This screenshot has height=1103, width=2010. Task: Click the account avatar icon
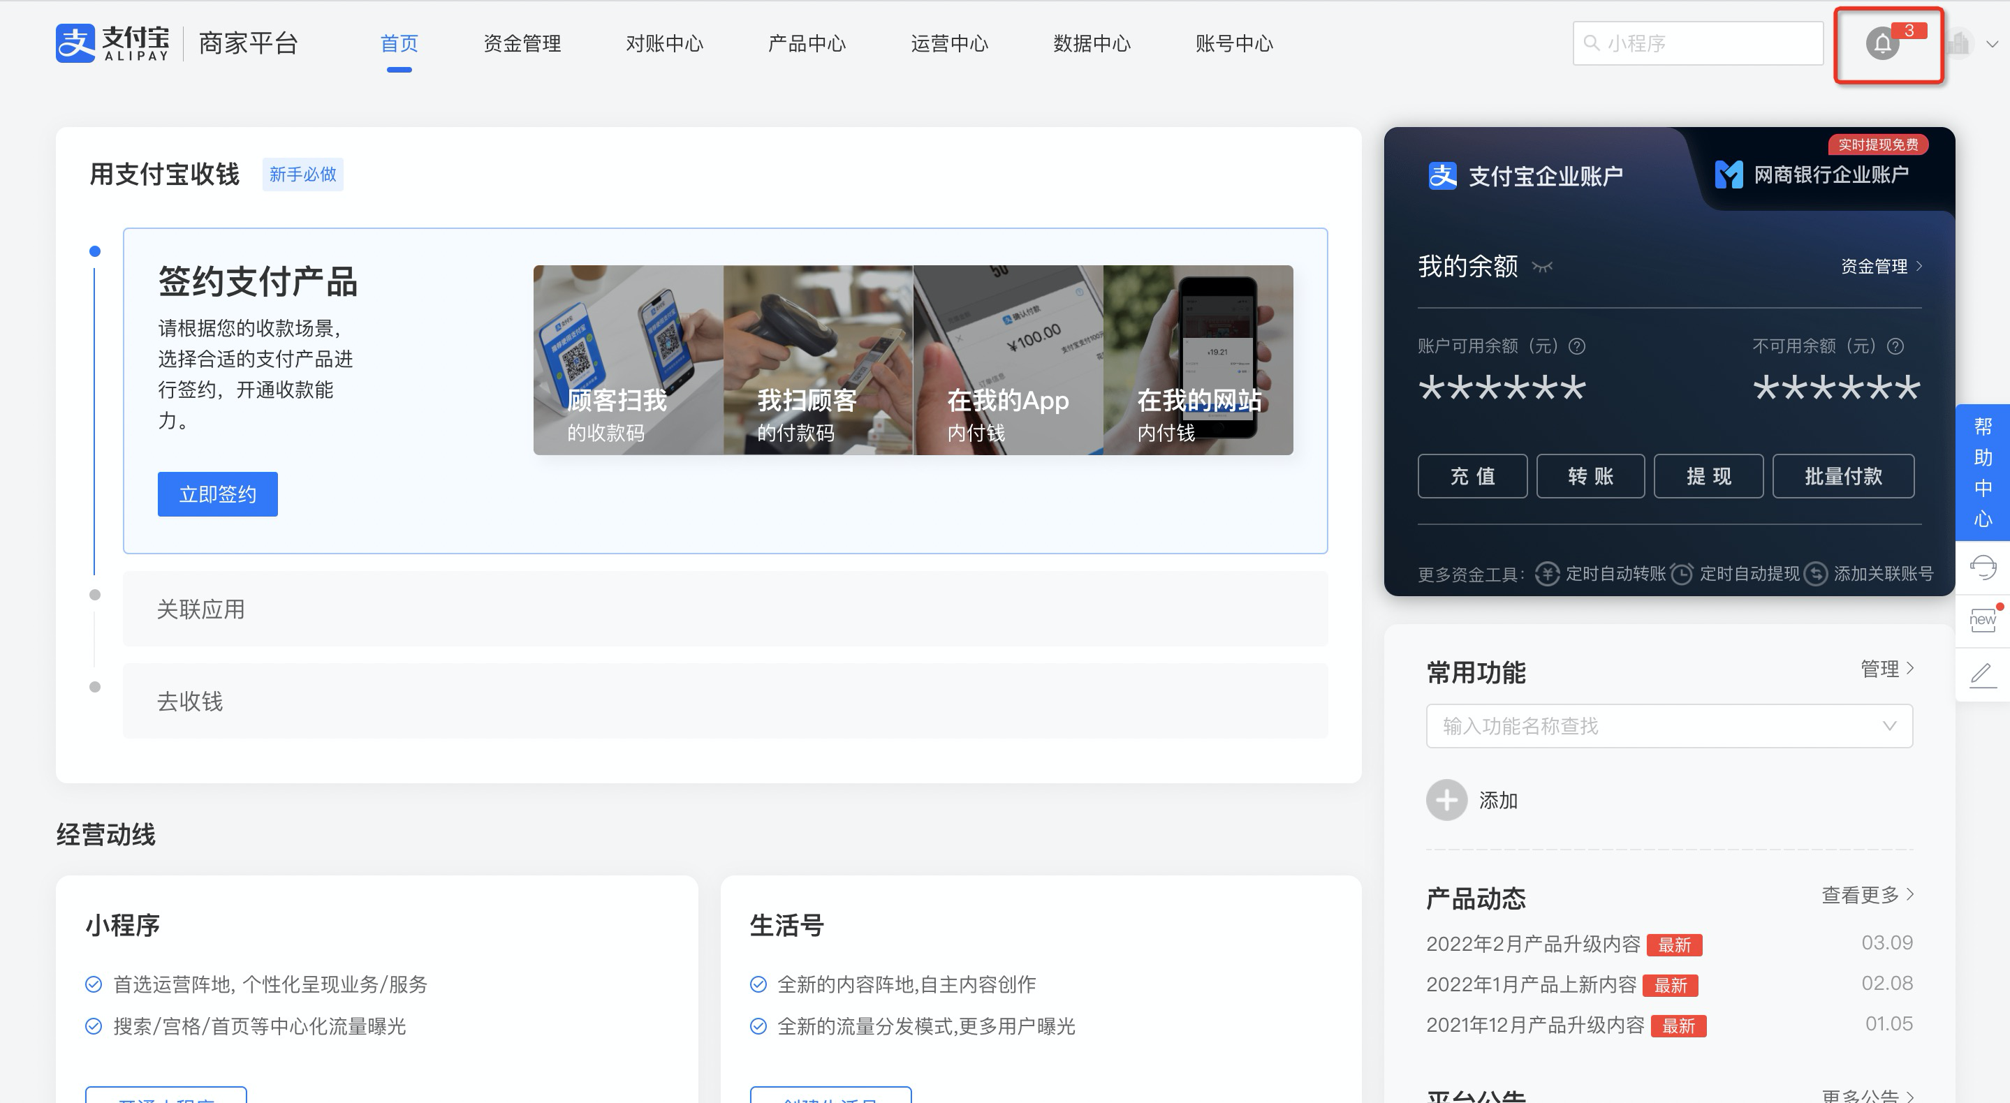click(x=1958, y=44)
